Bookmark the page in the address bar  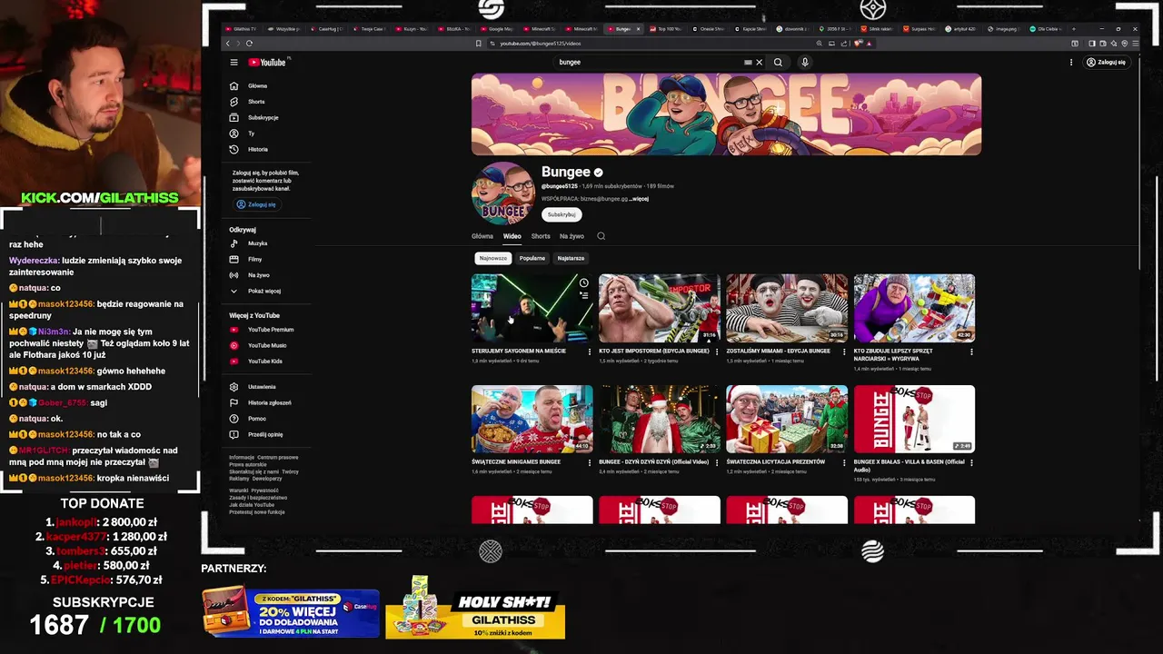point(478,44)
